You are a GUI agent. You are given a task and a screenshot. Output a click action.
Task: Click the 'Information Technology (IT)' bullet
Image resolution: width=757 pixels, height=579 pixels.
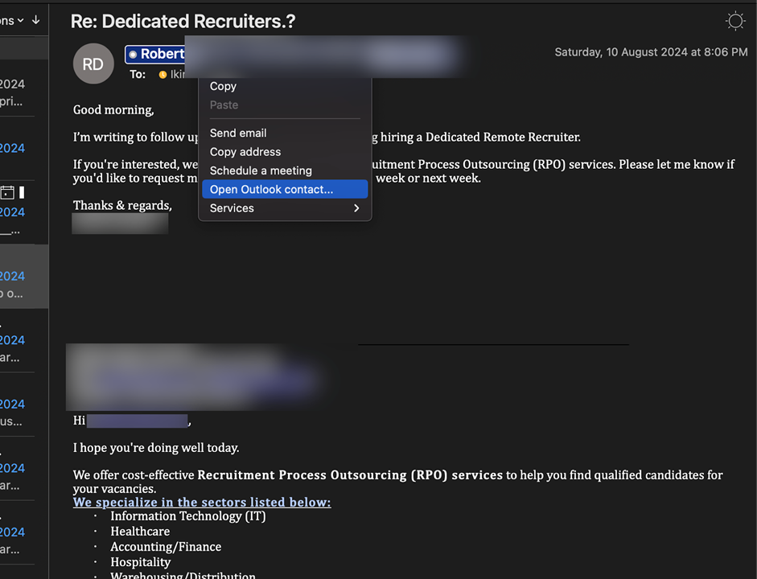[187, 516]
